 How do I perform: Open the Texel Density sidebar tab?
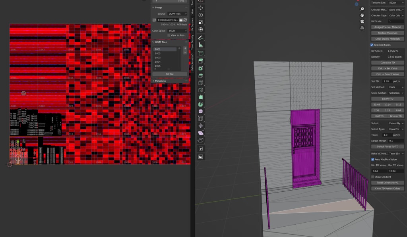coord(192,42)
